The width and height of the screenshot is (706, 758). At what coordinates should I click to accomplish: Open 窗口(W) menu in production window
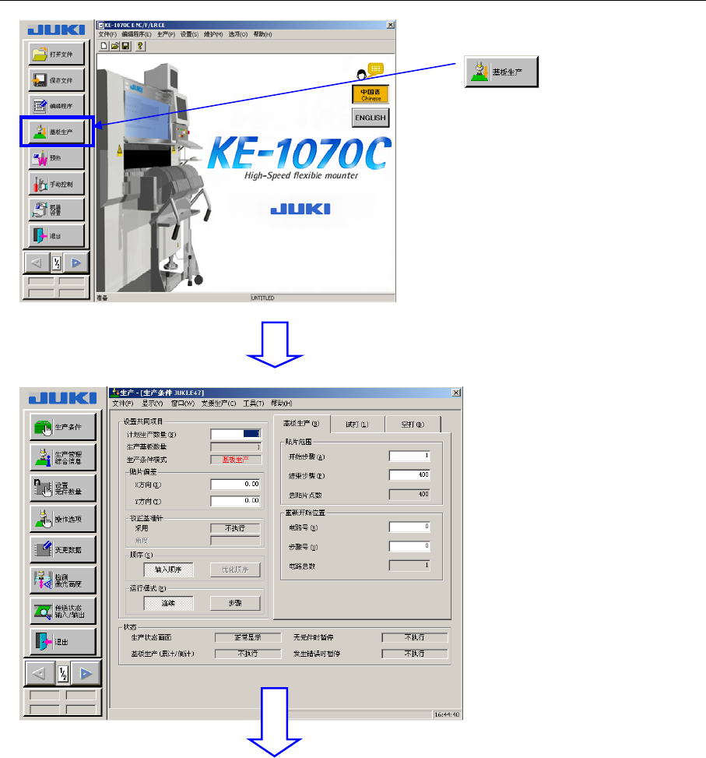(183, 404)
